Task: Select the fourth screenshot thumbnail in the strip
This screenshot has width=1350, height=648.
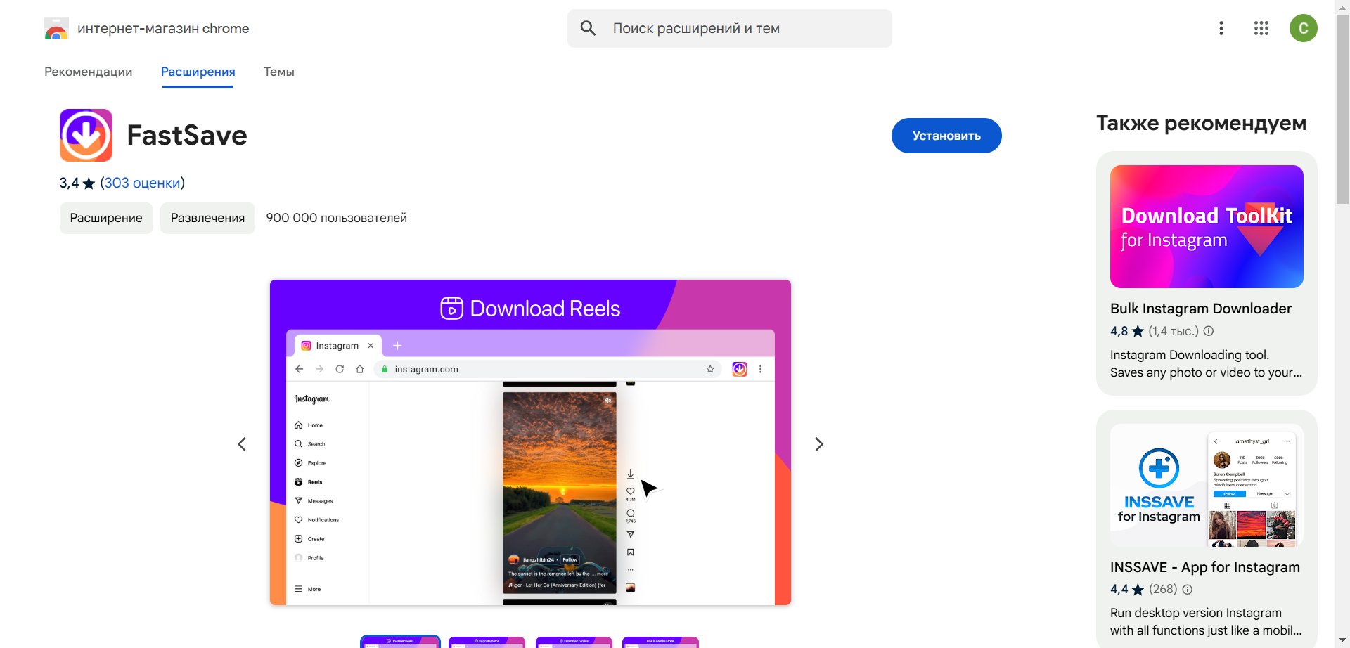Action: [x=660, y=642]
